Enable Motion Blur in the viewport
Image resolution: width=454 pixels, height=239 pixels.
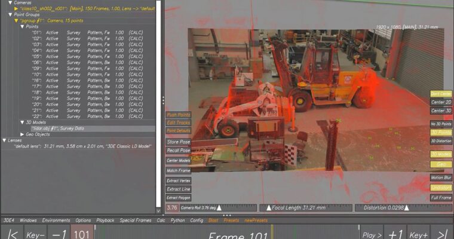click(x=441, y=177)
